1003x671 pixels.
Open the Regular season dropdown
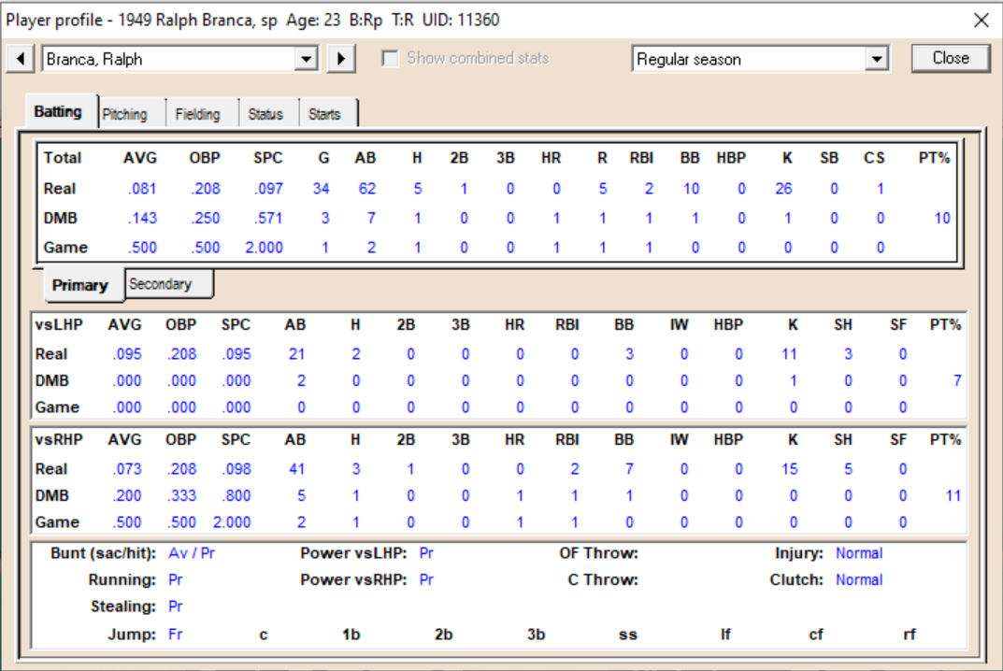point(877,59)
